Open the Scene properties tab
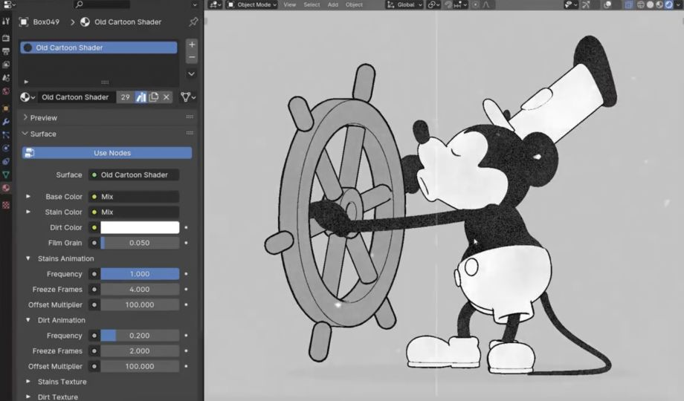The image size is (684, 401). [6, 77]
